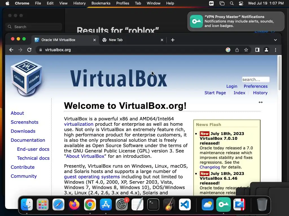Image resolution: width=289 pixels, height=216 pixels.
Task: Open the Start Page link
Action: click(x=215, y=93)
